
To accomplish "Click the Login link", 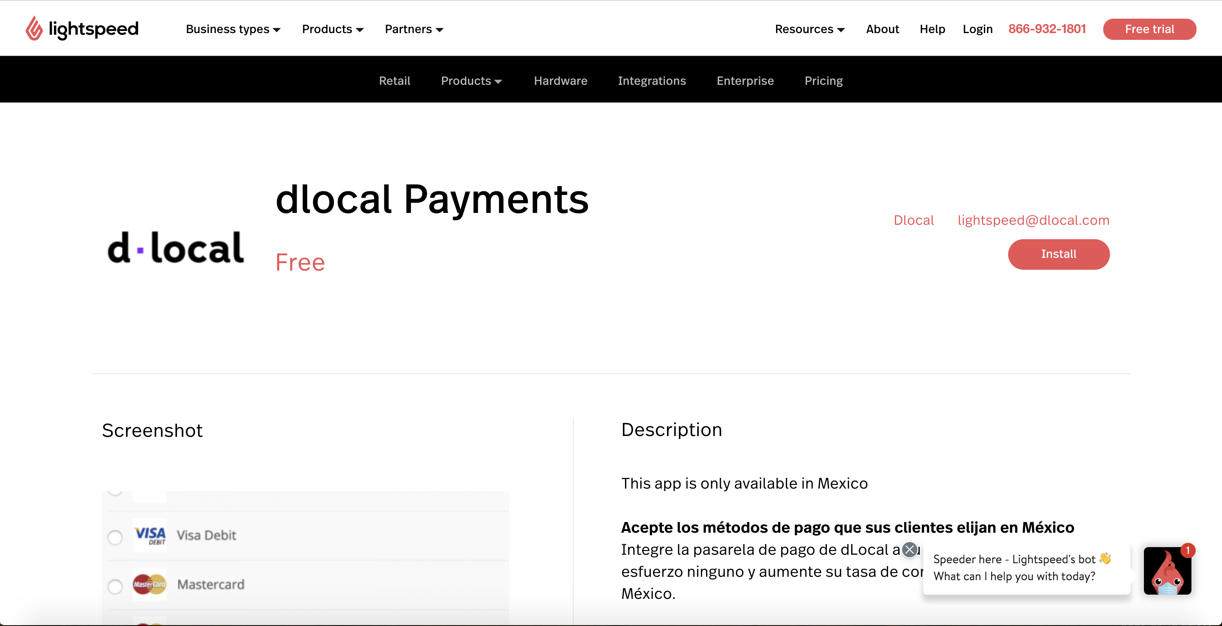I will tap(977, 29).
